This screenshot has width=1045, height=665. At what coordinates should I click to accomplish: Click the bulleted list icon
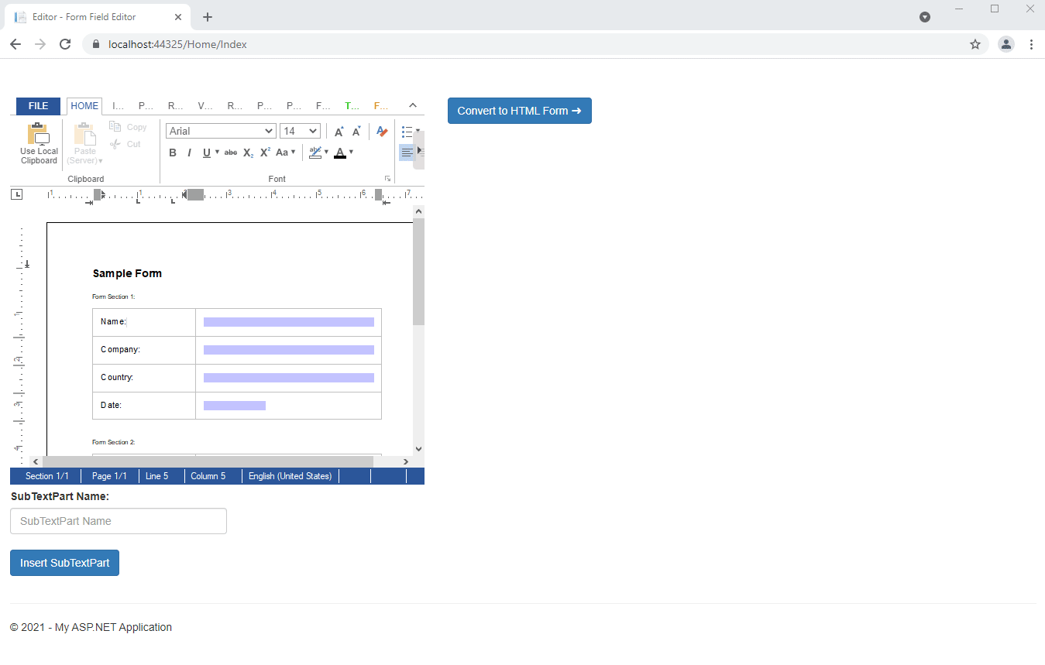[407, 132]
